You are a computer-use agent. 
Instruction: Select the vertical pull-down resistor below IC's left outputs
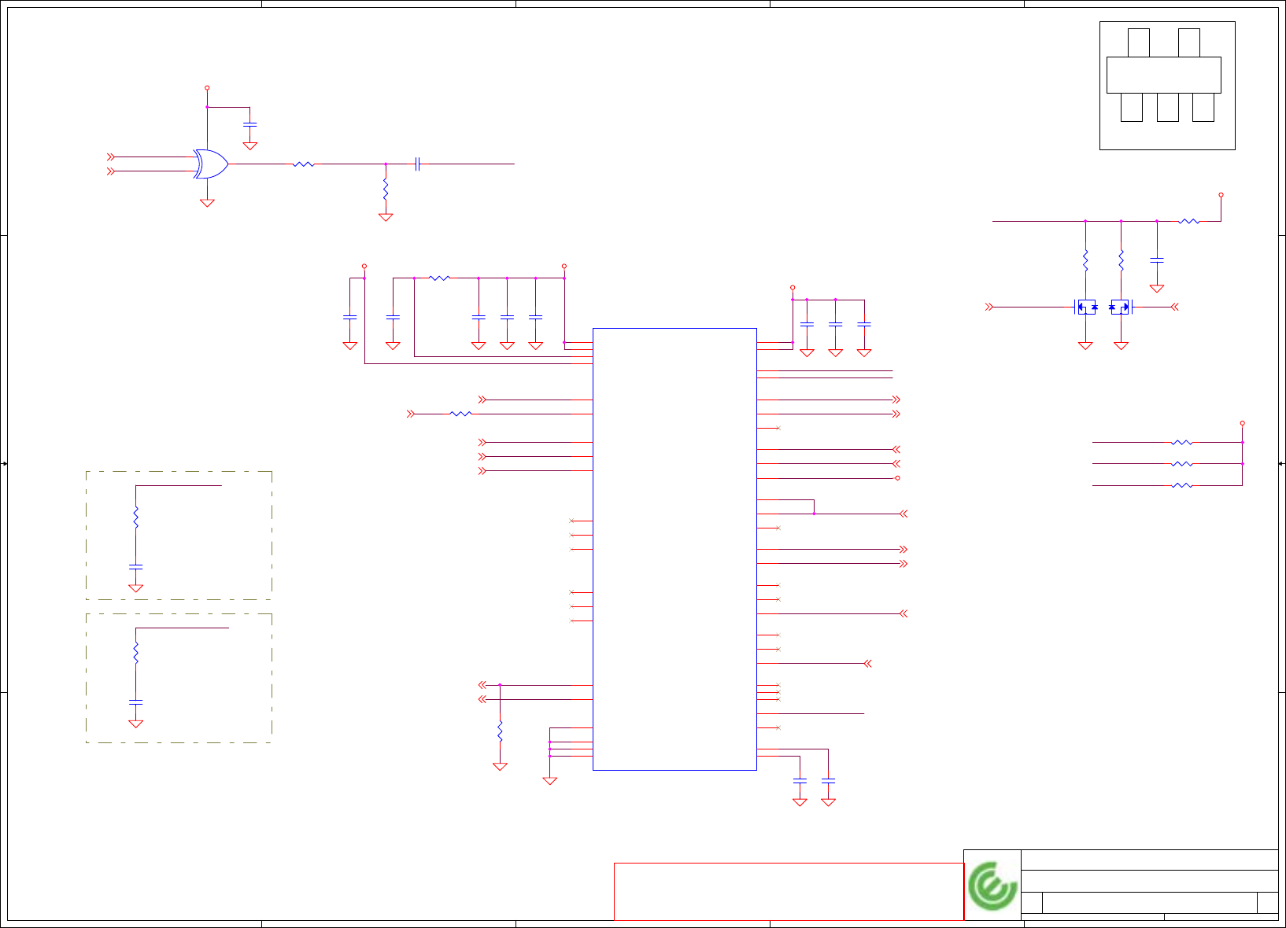[x=500, y=731]
